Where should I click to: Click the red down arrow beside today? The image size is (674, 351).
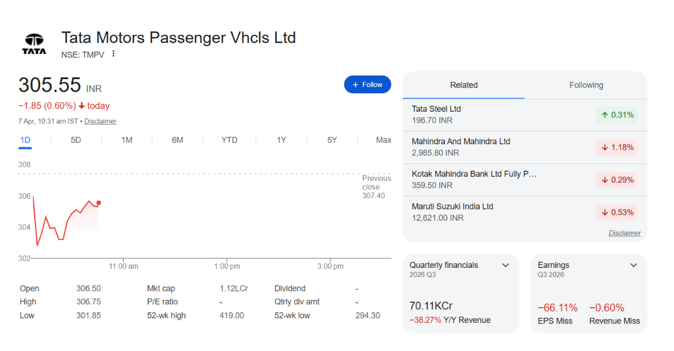coord(81,106)
